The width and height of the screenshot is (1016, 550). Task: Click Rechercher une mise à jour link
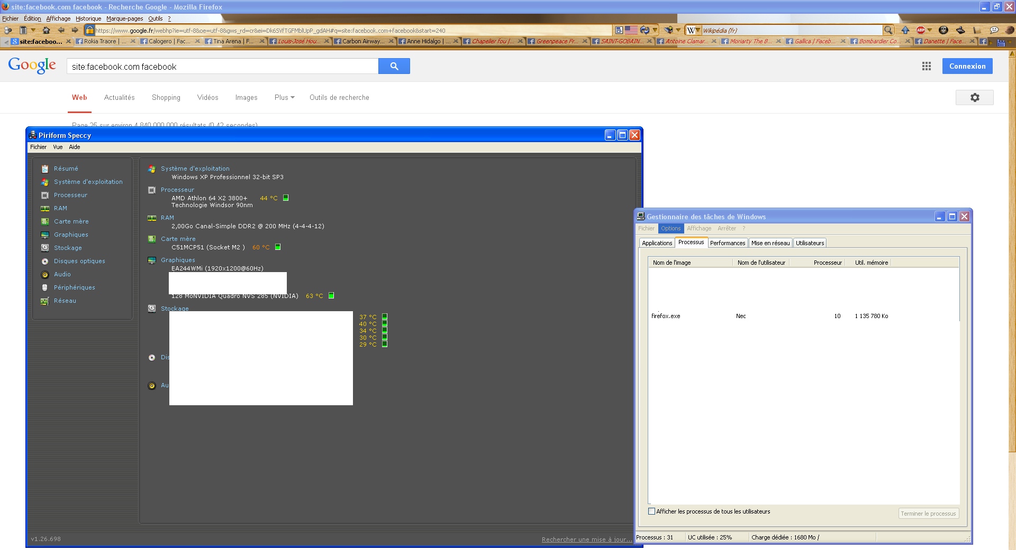click(586, 539)
